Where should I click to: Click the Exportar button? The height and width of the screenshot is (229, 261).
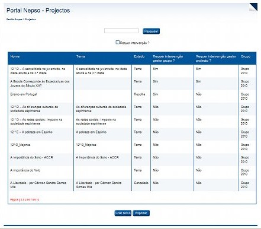pyautogui.click(x=141, y=213)
